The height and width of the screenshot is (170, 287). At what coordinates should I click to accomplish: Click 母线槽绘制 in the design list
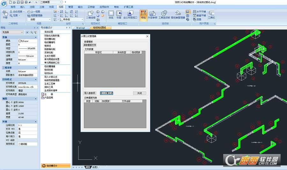pos(50,39)
